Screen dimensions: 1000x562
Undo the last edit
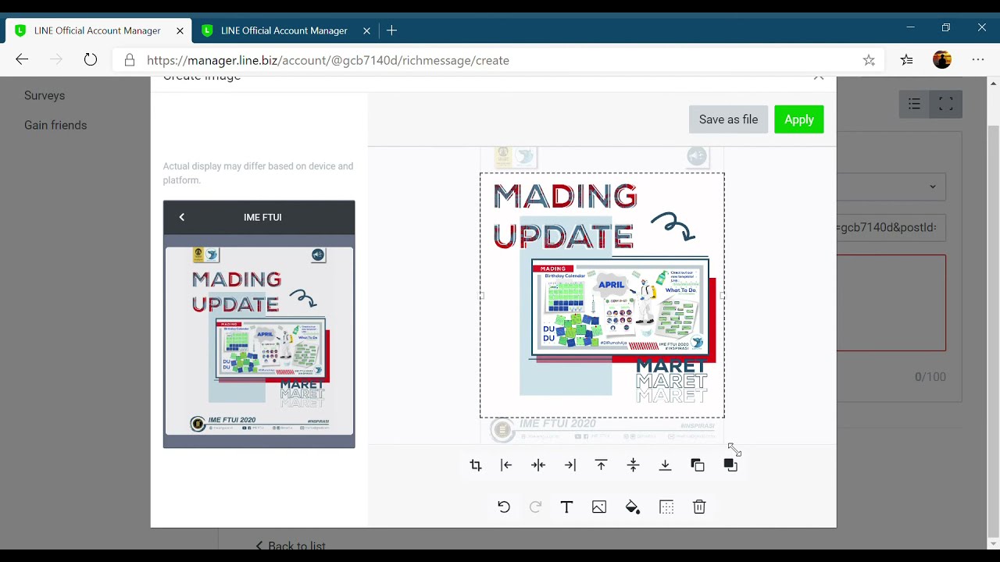coord(504,507)
